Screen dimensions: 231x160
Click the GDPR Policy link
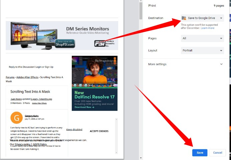[x=40, y=144]
